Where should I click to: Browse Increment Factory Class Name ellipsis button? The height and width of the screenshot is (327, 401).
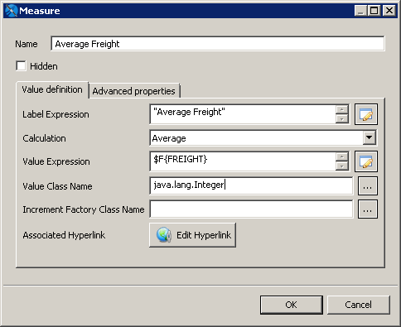coord(367,209)
